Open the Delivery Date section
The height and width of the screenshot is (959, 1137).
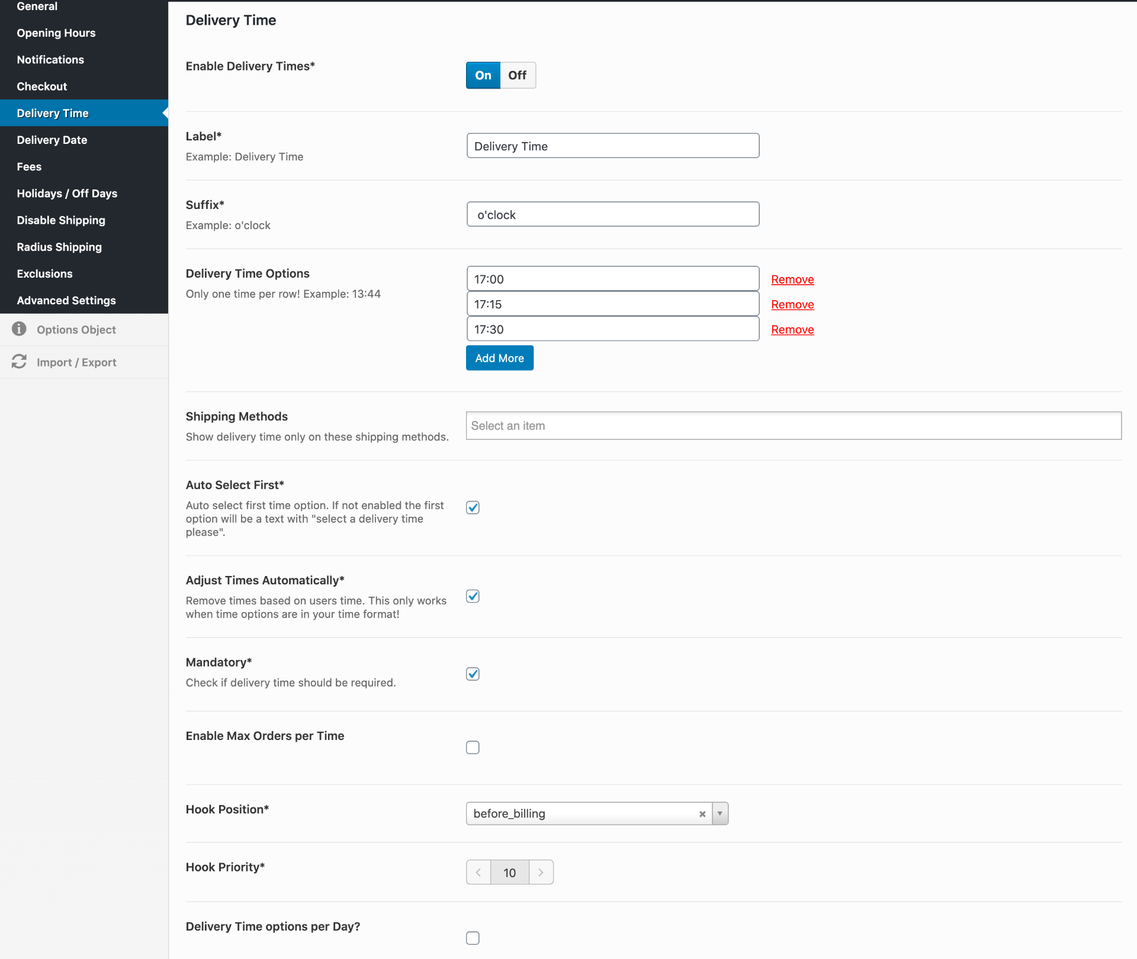pos(84,140)
